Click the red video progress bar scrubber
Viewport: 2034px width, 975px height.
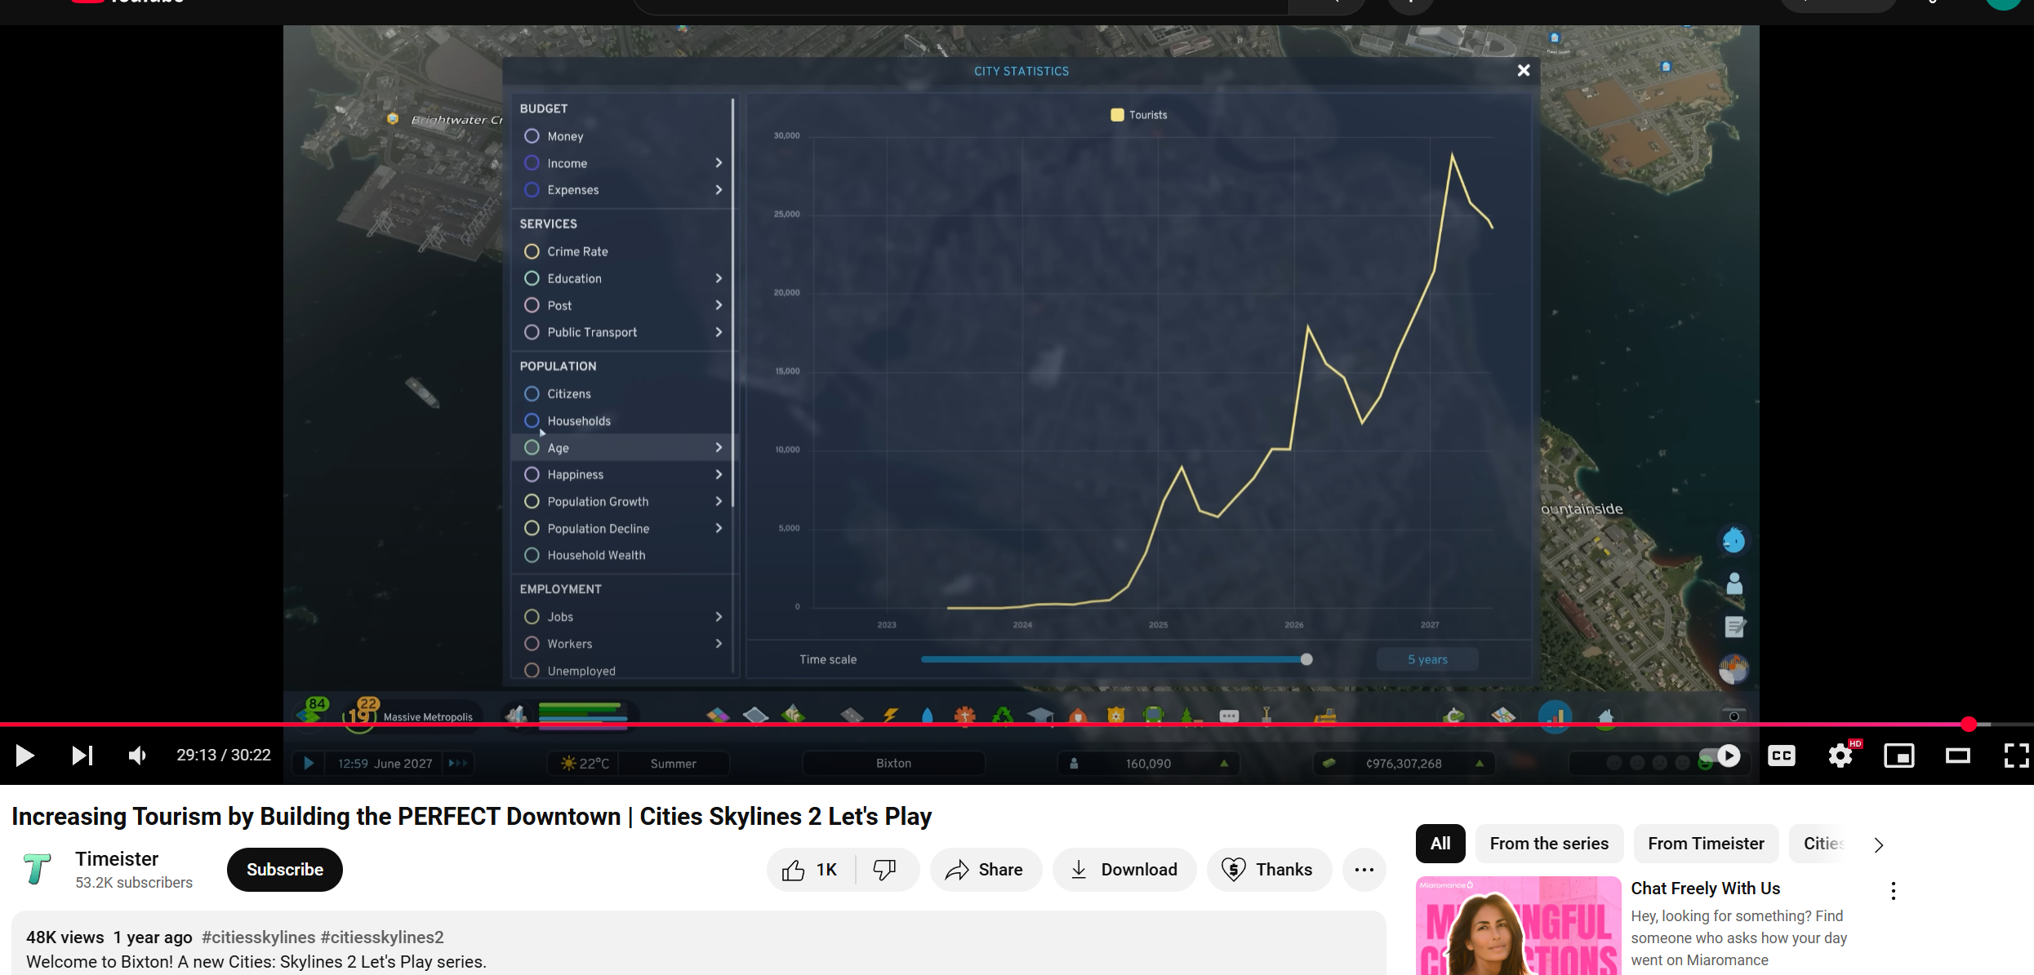(x=1969, y=725)
